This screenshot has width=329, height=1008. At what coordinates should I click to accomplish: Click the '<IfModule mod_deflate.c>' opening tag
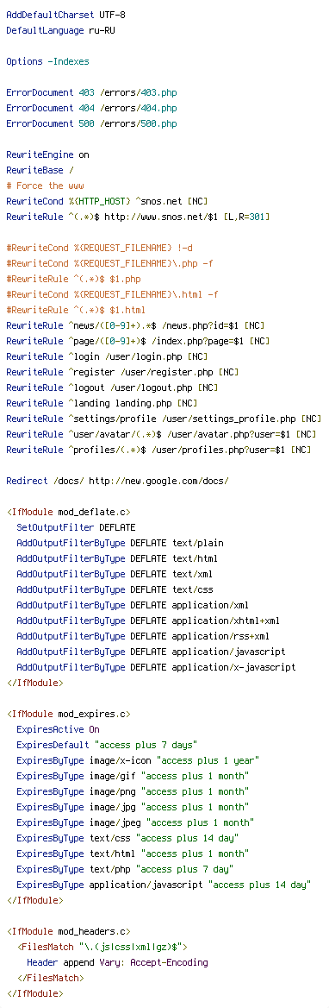pos(69,513)
